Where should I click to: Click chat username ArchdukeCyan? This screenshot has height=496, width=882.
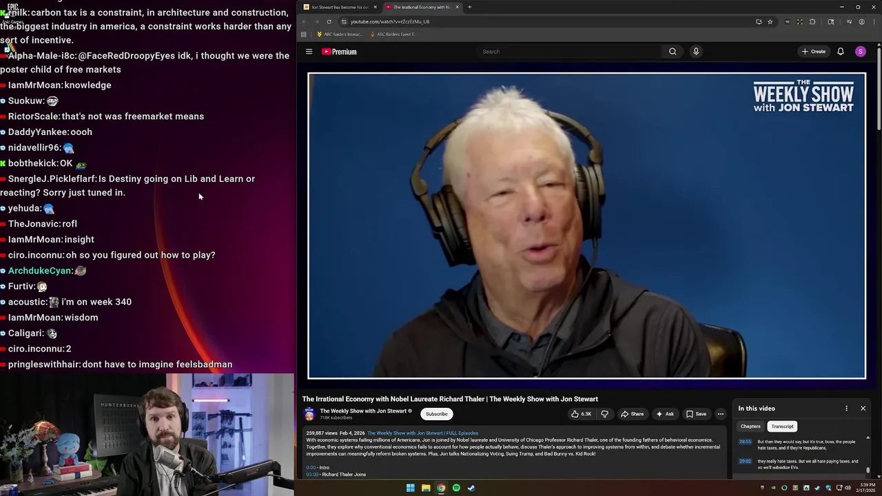tap(41, 271)
